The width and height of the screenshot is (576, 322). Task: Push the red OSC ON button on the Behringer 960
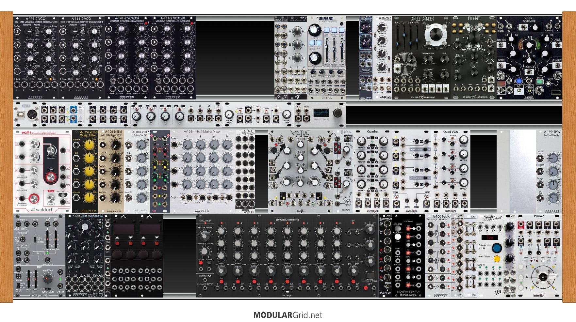201,263
